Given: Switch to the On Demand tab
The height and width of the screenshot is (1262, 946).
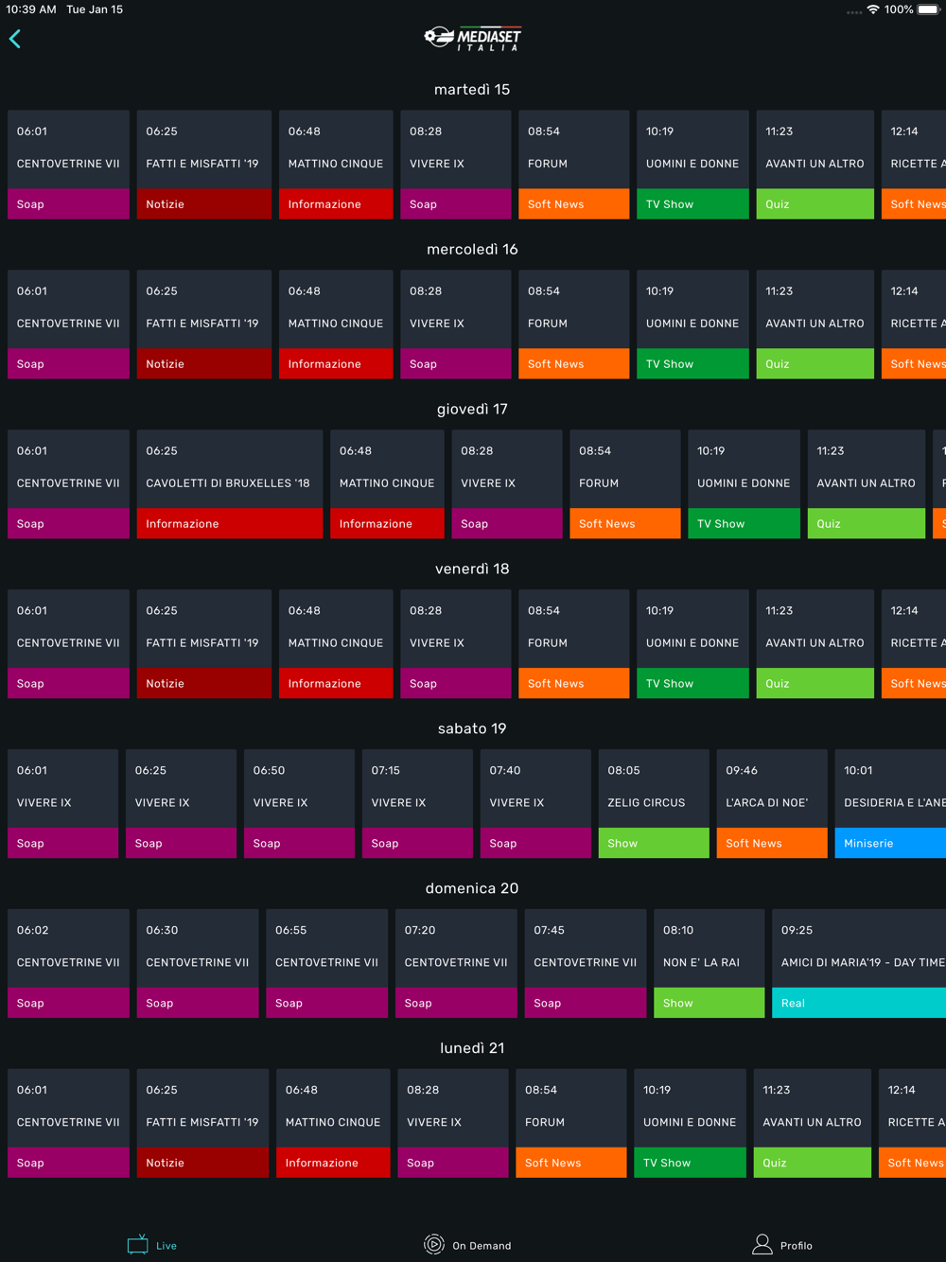Looking at the screenshot, I should (481, 1245).
